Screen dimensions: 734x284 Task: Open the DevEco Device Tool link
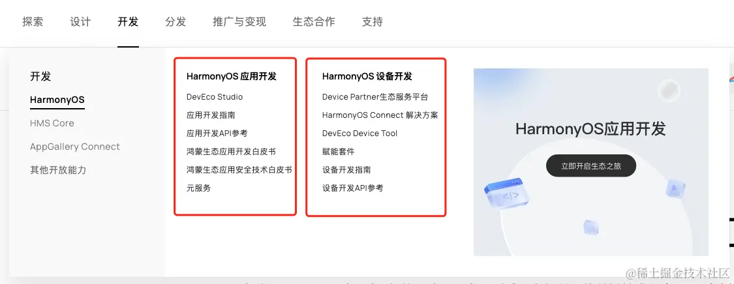click(x=359, y=133)
